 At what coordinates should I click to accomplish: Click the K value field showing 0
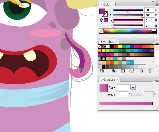pos(149,25)
